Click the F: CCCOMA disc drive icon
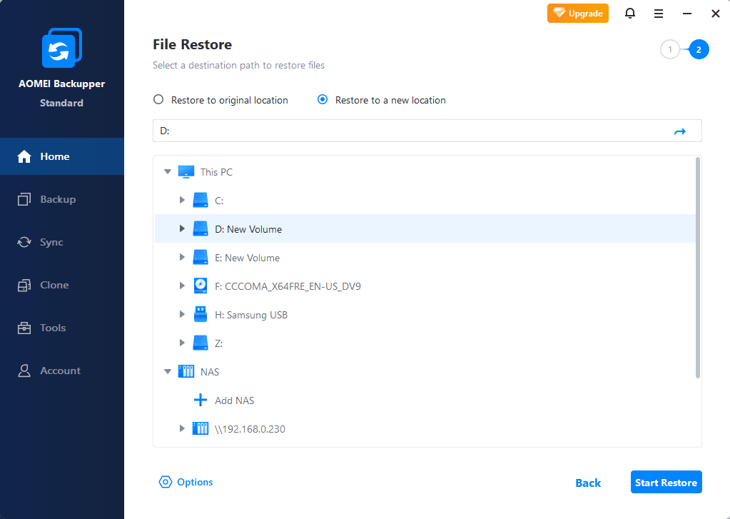 201,286
